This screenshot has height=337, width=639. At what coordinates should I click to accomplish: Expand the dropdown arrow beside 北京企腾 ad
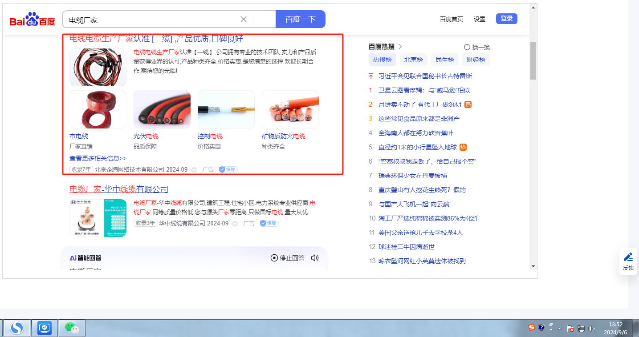click(x=194, y=170)
